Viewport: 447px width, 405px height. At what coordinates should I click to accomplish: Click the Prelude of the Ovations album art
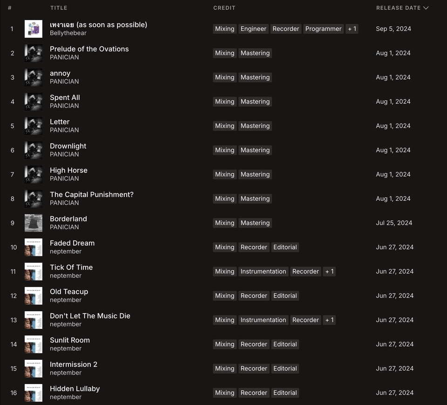(x=34, y=53)
